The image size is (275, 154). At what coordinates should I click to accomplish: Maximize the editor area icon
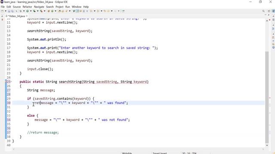click(x=269, y=15)
